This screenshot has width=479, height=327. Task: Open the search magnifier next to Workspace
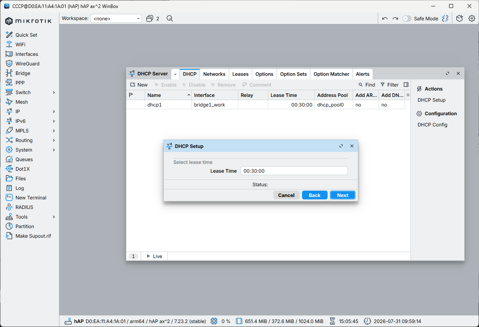pos(170,18)
